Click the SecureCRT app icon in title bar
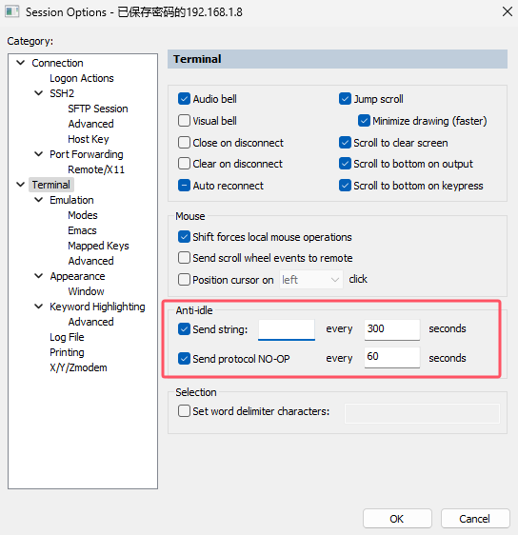The width and height of the screenshot is (518, 535). pyautogui.click(x=12, y=12)
